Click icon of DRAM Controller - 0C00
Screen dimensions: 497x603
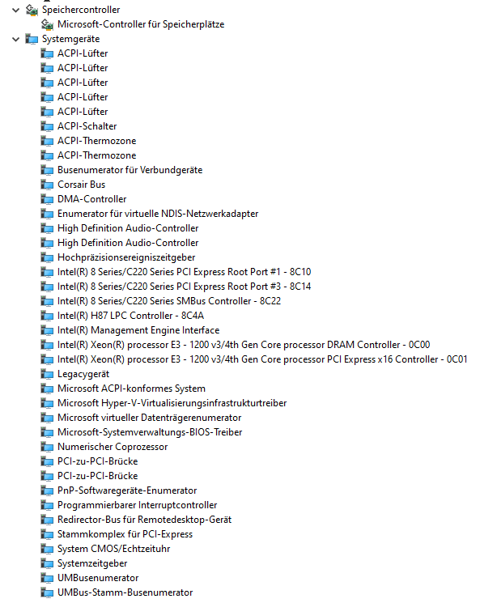tap(47, 345)
